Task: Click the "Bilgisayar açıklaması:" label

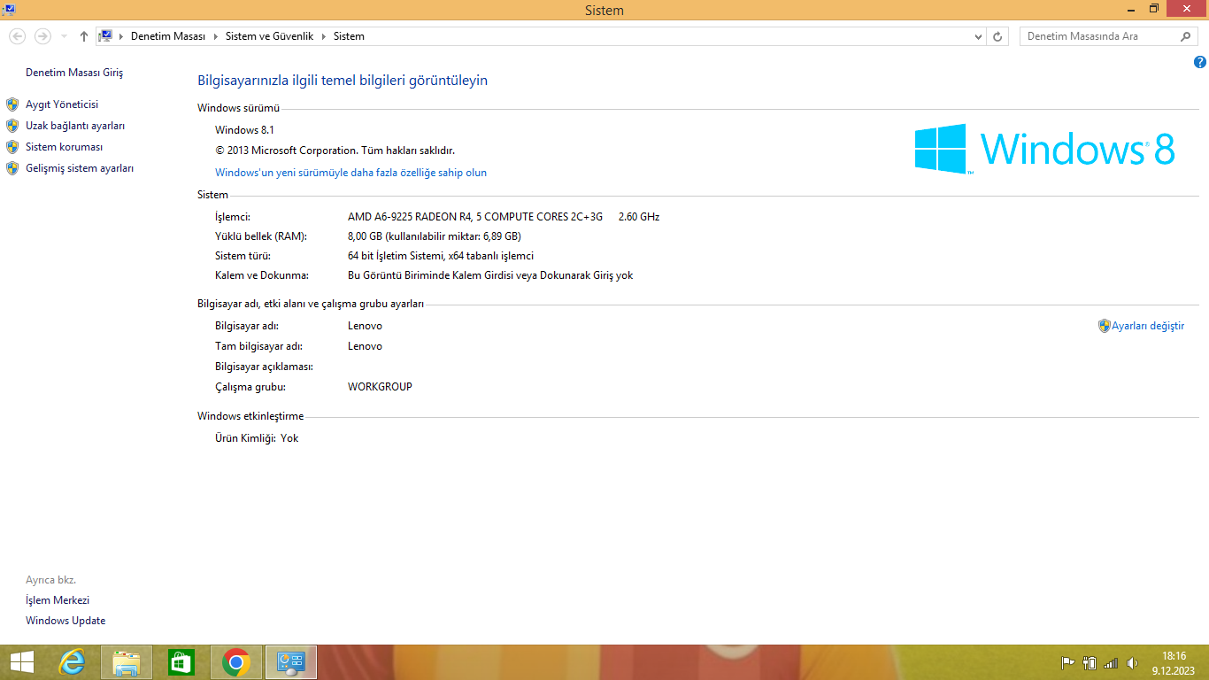Action: pos(264,367)
